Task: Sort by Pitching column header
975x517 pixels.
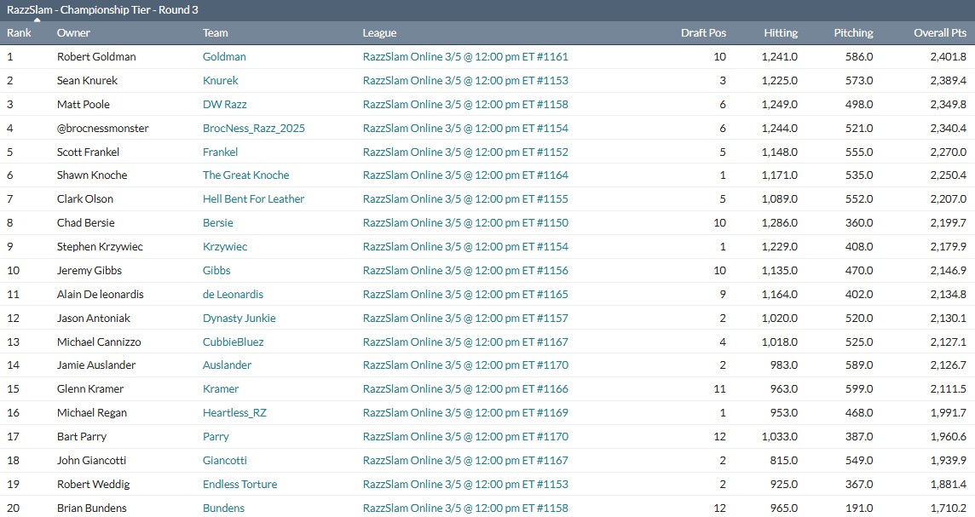Action: pyautogui.click(x=853, y=33)
